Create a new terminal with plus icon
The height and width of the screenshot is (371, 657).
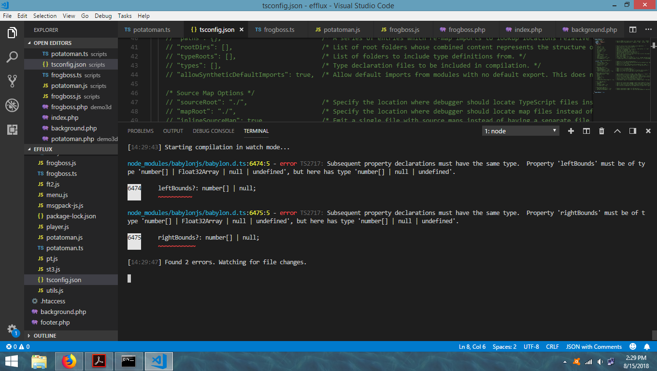pyautogui.click(x=571, y=131)
